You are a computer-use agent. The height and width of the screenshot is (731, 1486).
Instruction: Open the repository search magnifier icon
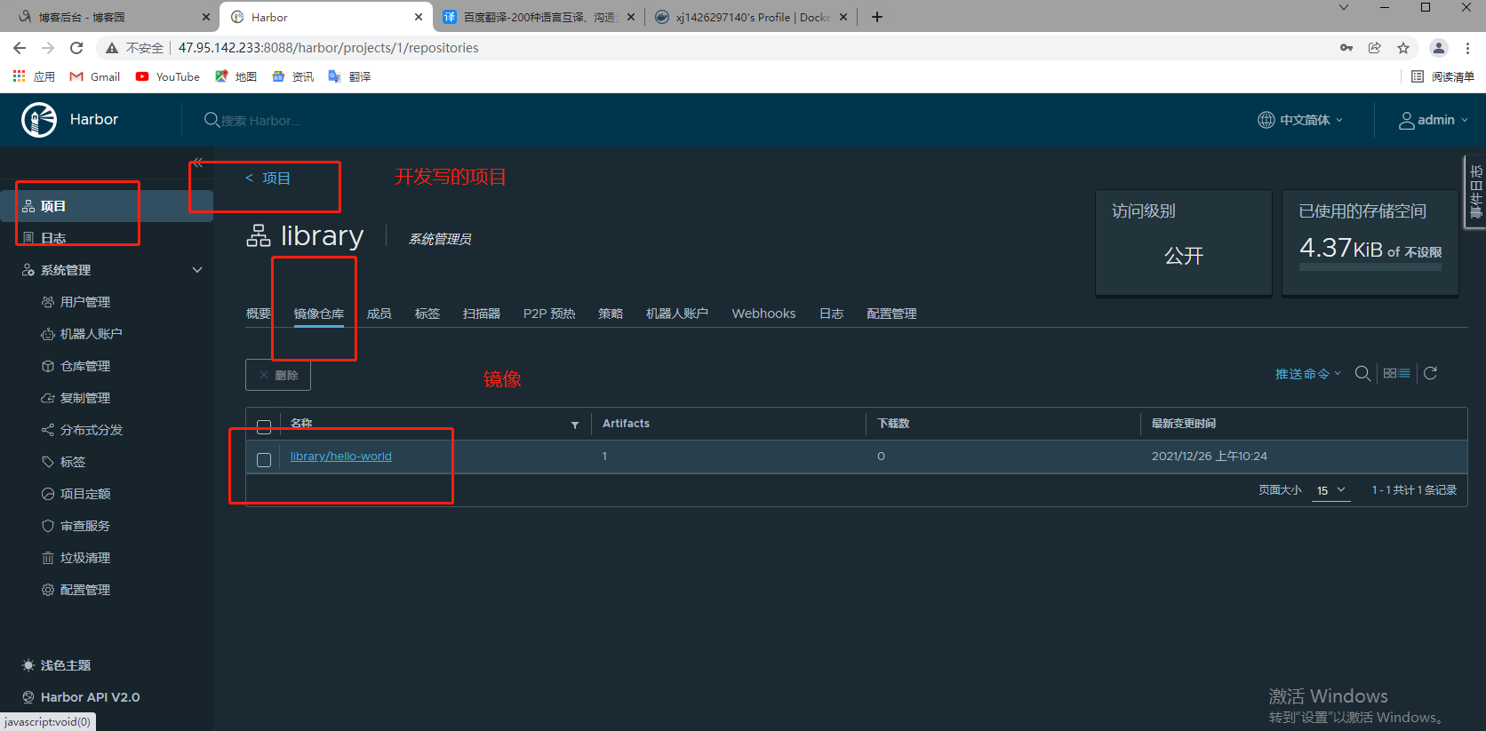point(1362,374)
